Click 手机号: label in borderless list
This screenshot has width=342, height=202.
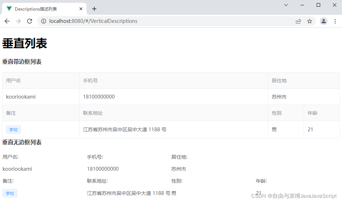tap(95, 157)
